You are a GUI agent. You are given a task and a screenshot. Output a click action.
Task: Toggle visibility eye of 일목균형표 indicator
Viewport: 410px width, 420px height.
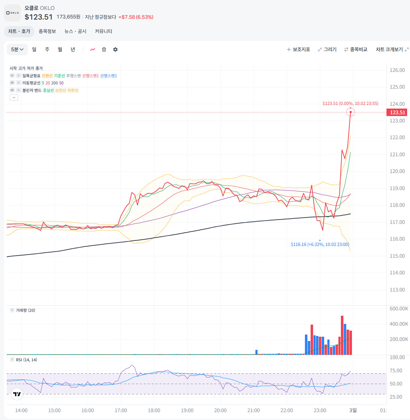click(12, 75)
